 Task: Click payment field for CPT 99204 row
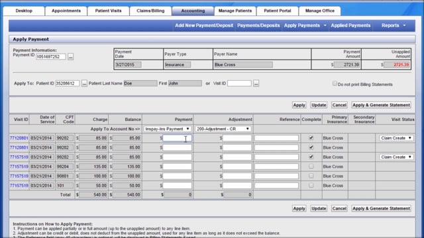(x=177, y=167)
